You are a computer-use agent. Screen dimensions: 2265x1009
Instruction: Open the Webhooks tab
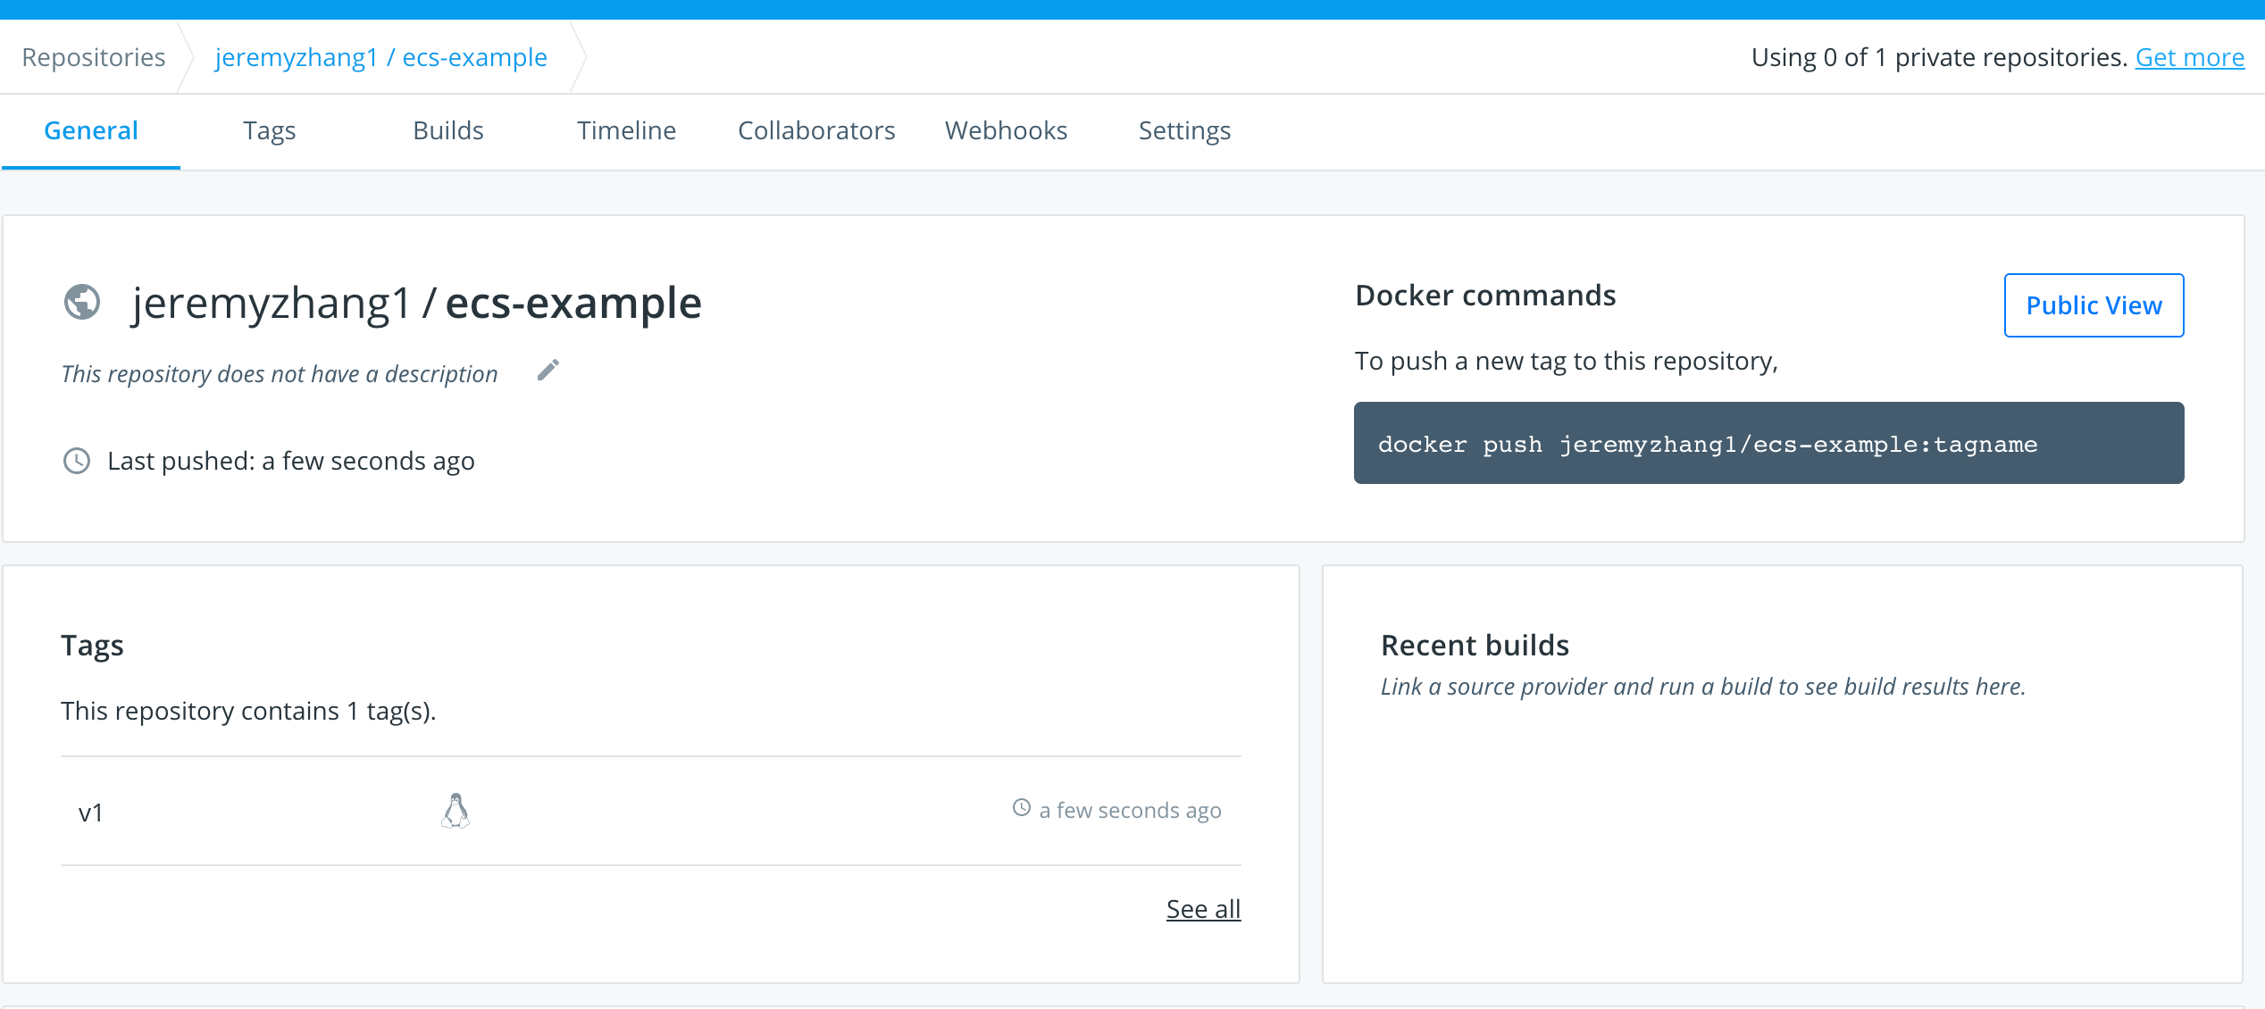coord(1006,130)
